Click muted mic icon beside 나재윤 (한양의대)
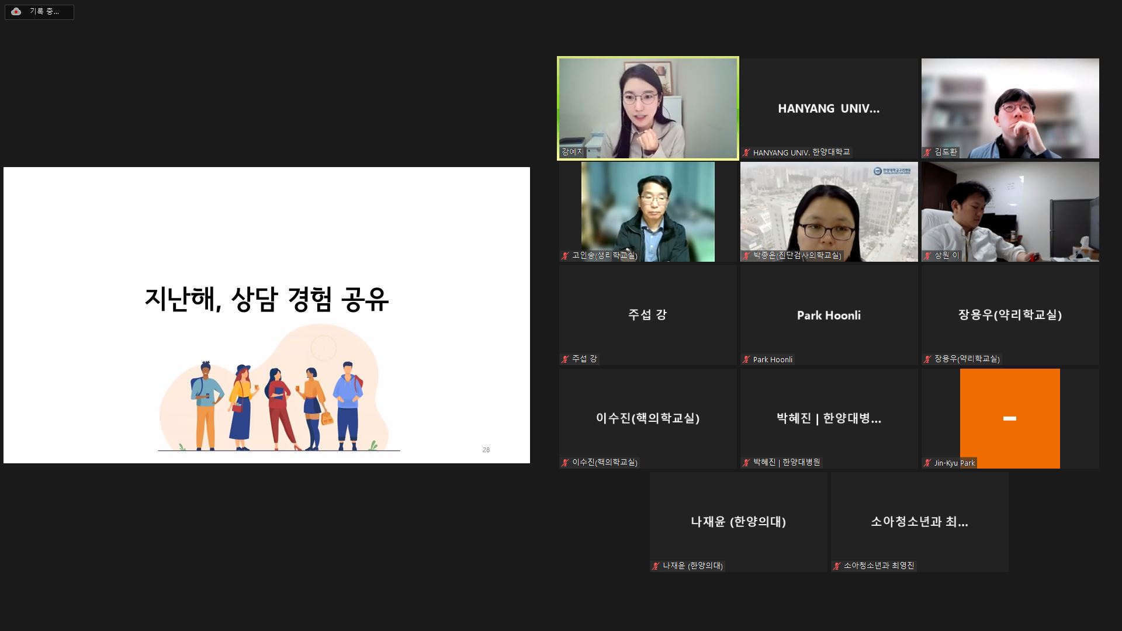 click(x=656, y=566)
